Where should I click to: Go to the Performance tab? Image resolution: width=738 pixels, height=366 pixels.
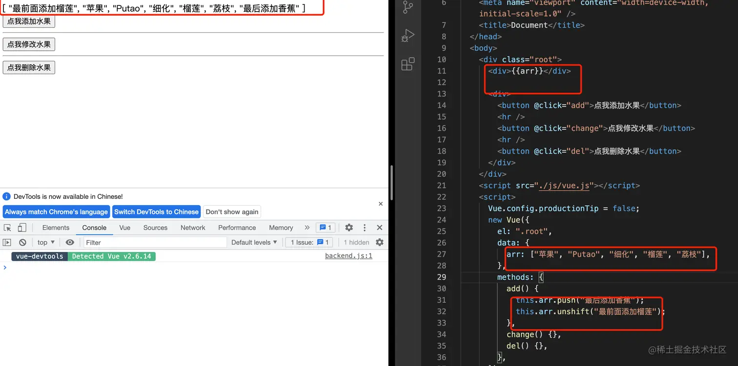coord(237,228)
